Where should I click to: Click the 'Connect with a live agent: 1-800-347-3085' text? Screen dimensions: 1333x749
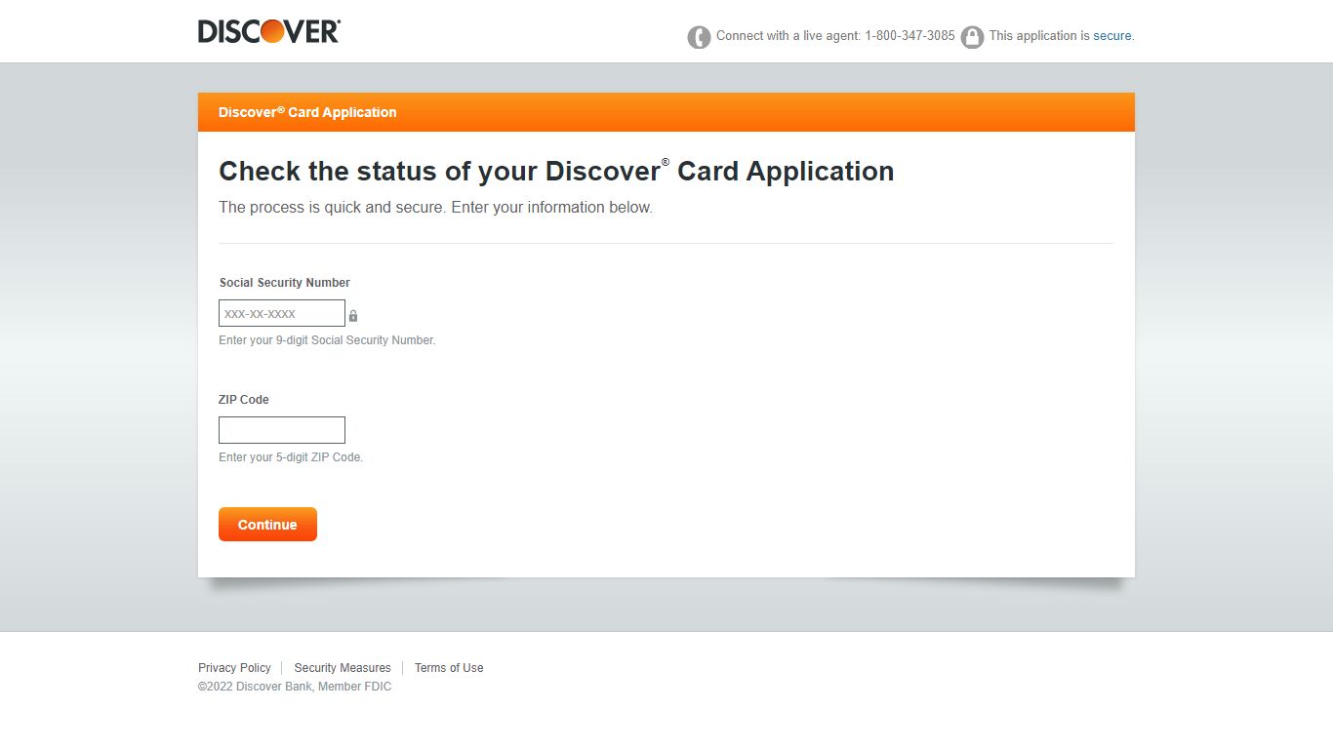[x=835, y=36]
